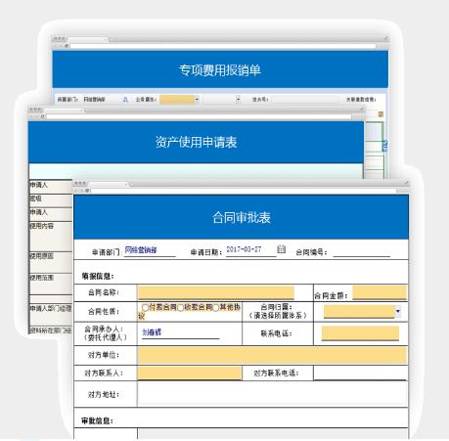Click the yellow 合同名称 field
449x441 pixels.
[216, 292]
